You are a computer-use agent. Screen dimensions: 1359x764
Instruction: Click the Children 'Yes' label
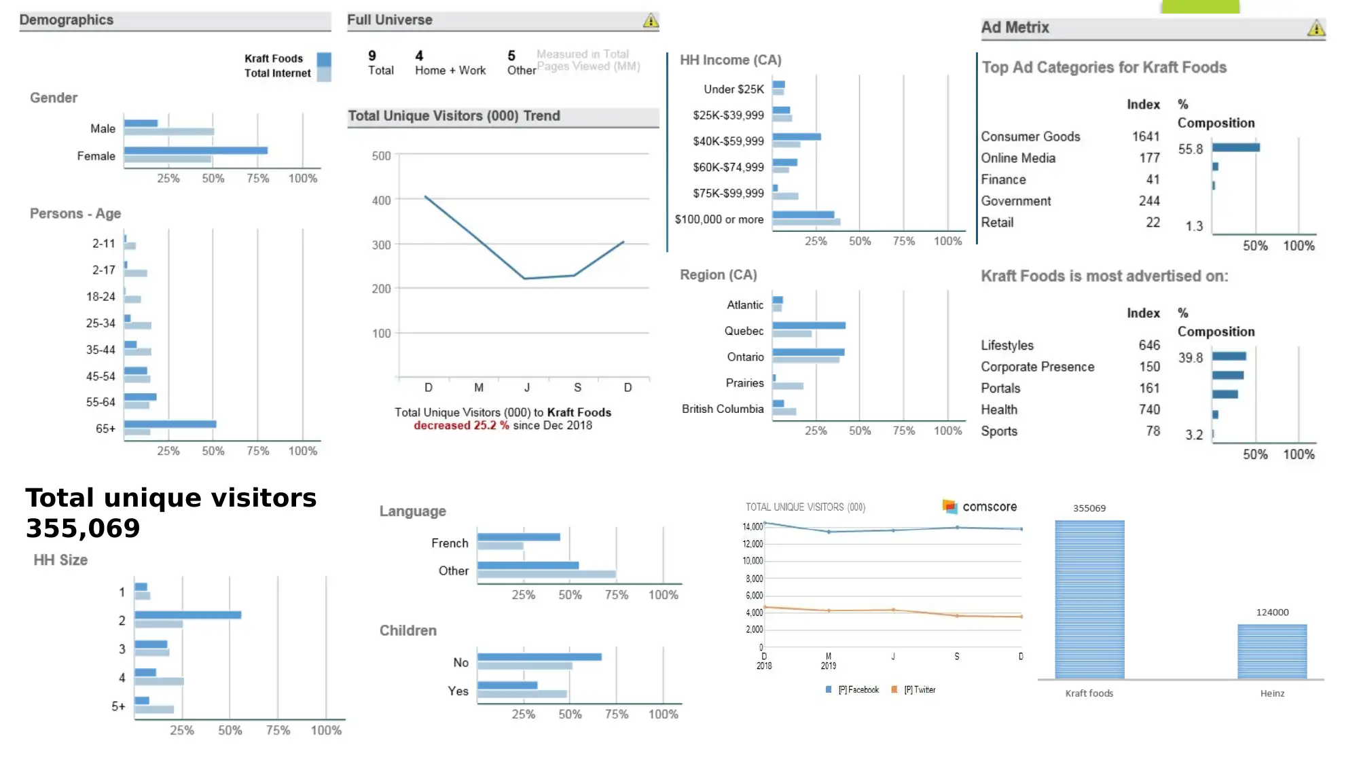click(x=458, y=691)
